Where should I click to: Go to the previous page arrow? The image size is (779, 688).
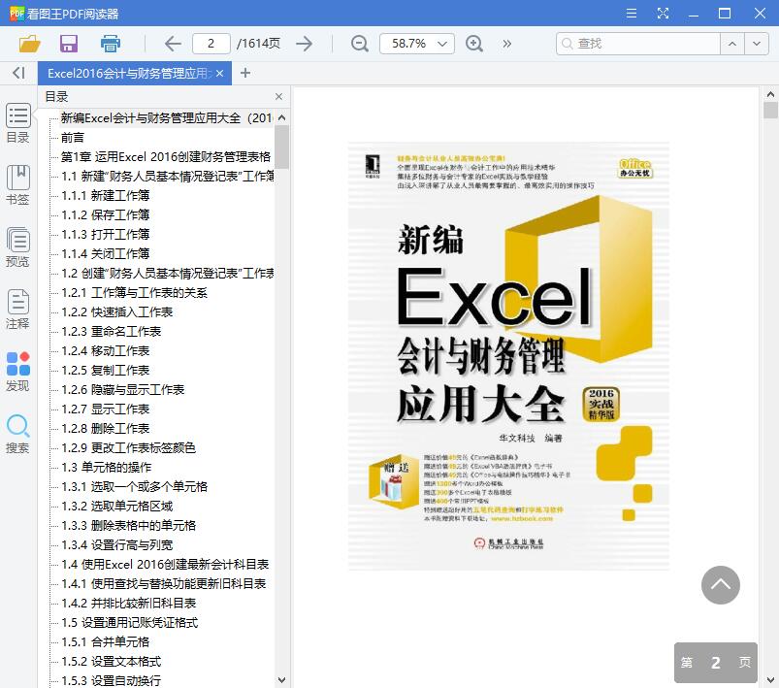coord(173,44)
